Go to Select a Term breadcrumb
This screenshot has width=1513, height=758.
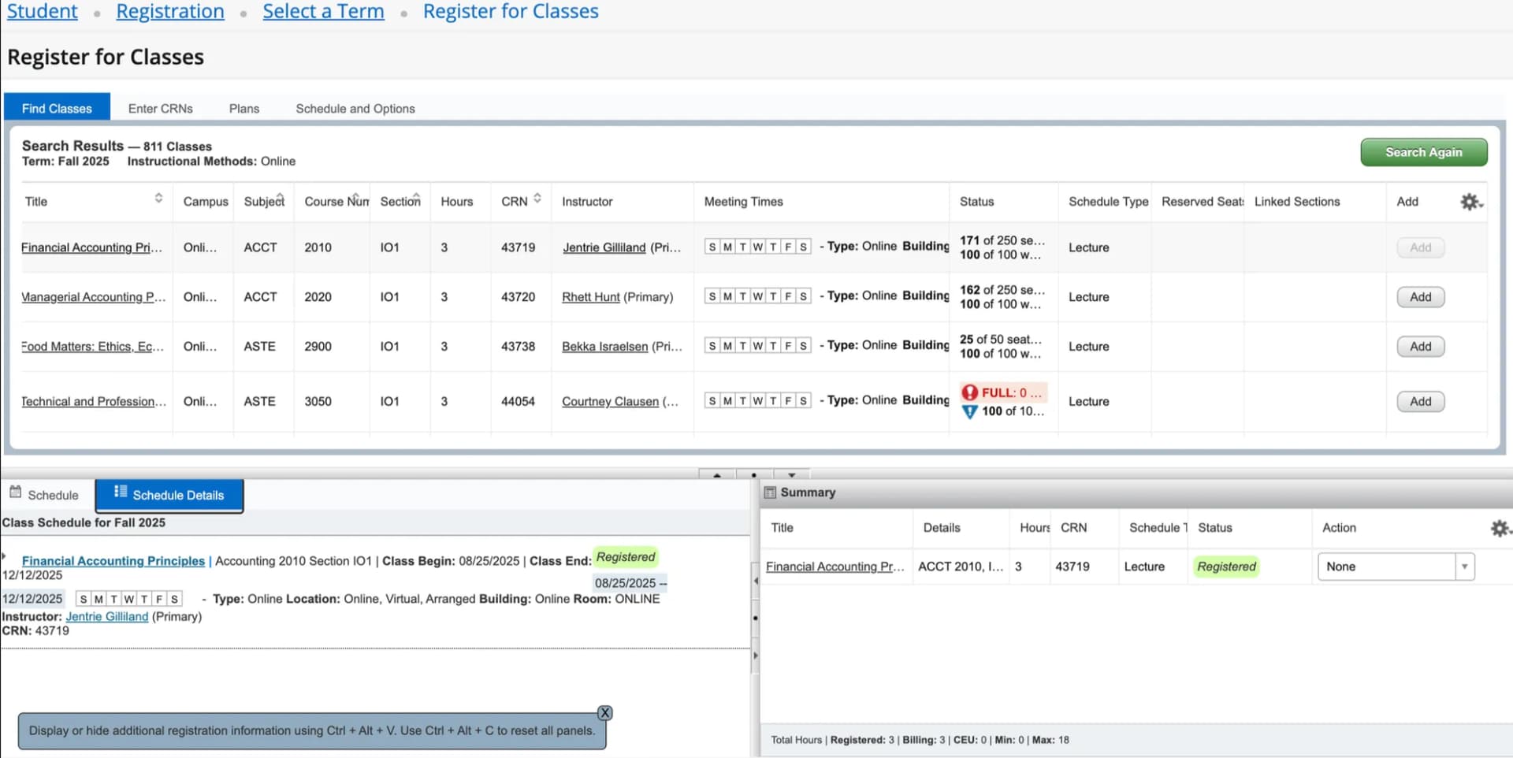pos(323,12)
